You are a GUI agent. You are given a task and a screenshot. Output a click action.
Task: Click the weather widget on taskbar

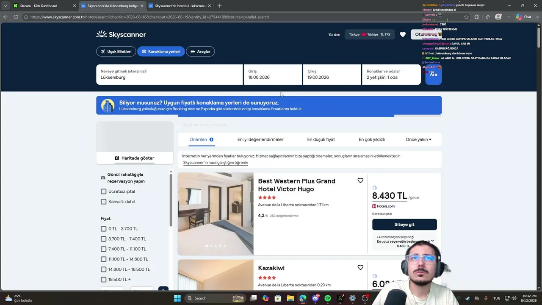point(19,298)
